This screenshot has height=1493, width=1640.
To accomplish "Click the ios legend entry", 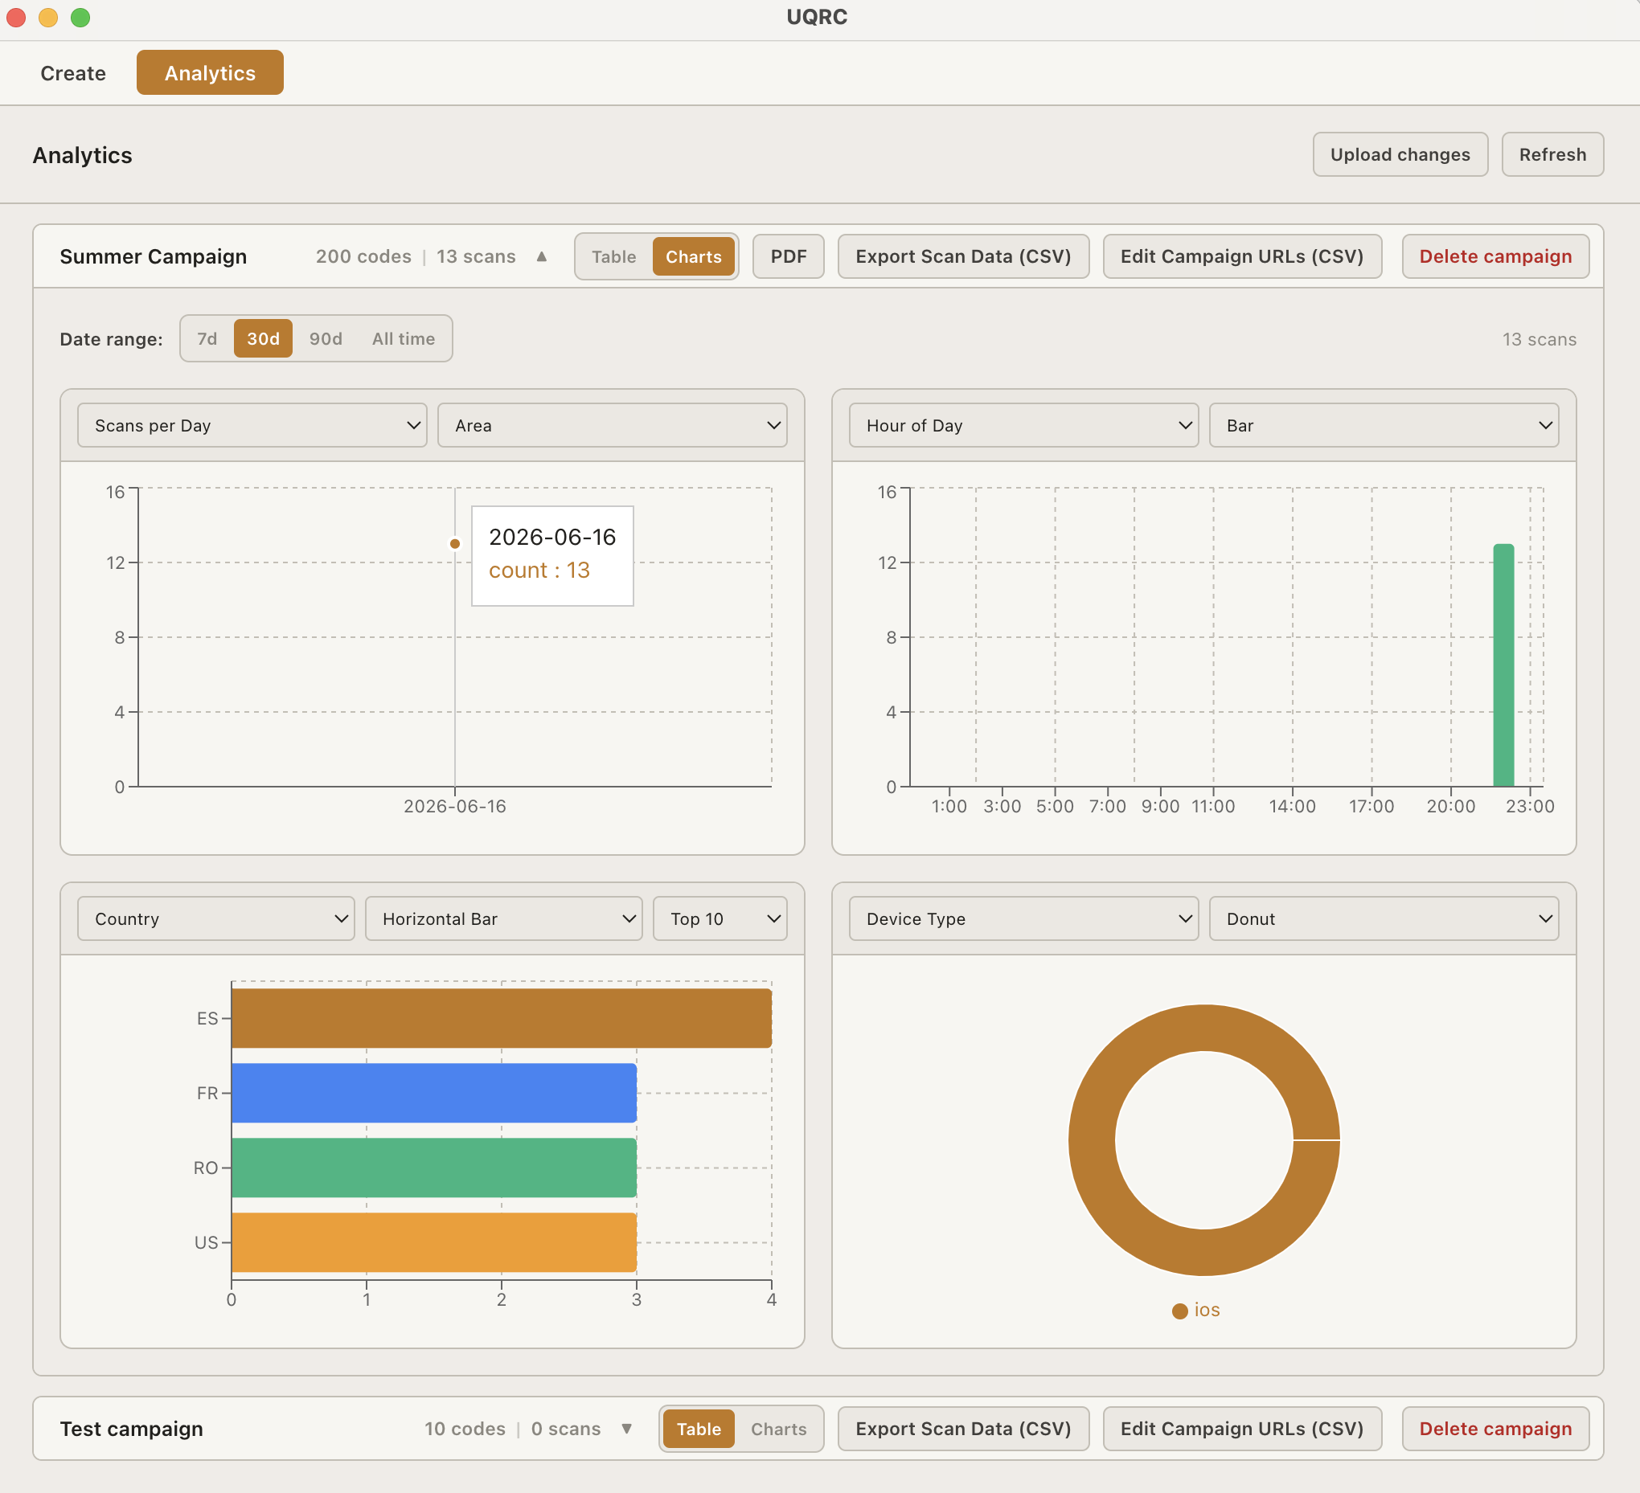I will click(x=1196, y=1310).
